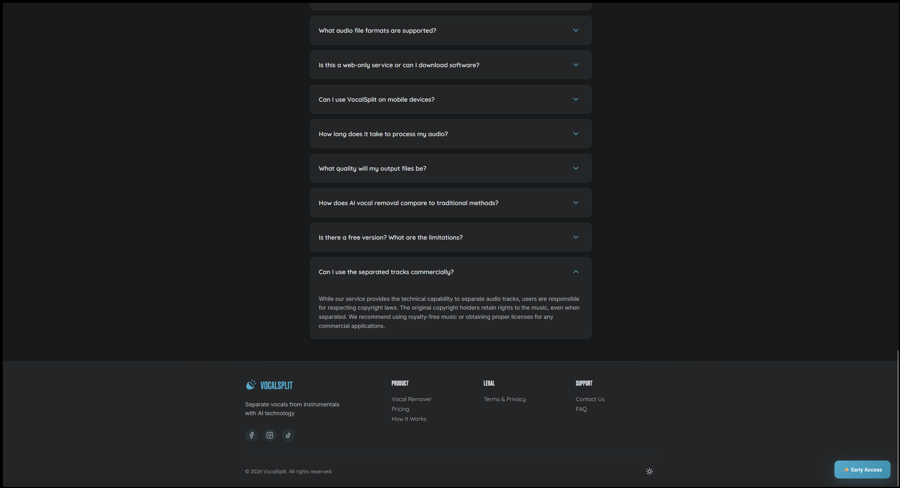Open 'Can I use VocalSplit on mobile devices?'
900x488 pixels.
click(451, 99)
